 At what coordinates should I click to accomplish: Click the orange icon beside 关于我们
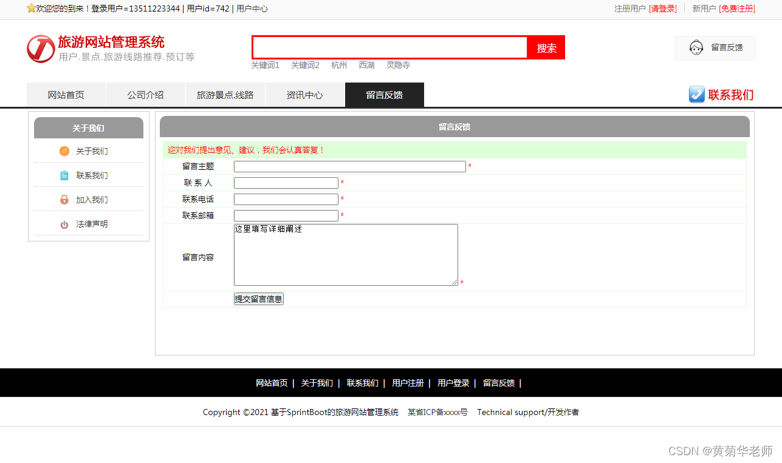(64, 151)
